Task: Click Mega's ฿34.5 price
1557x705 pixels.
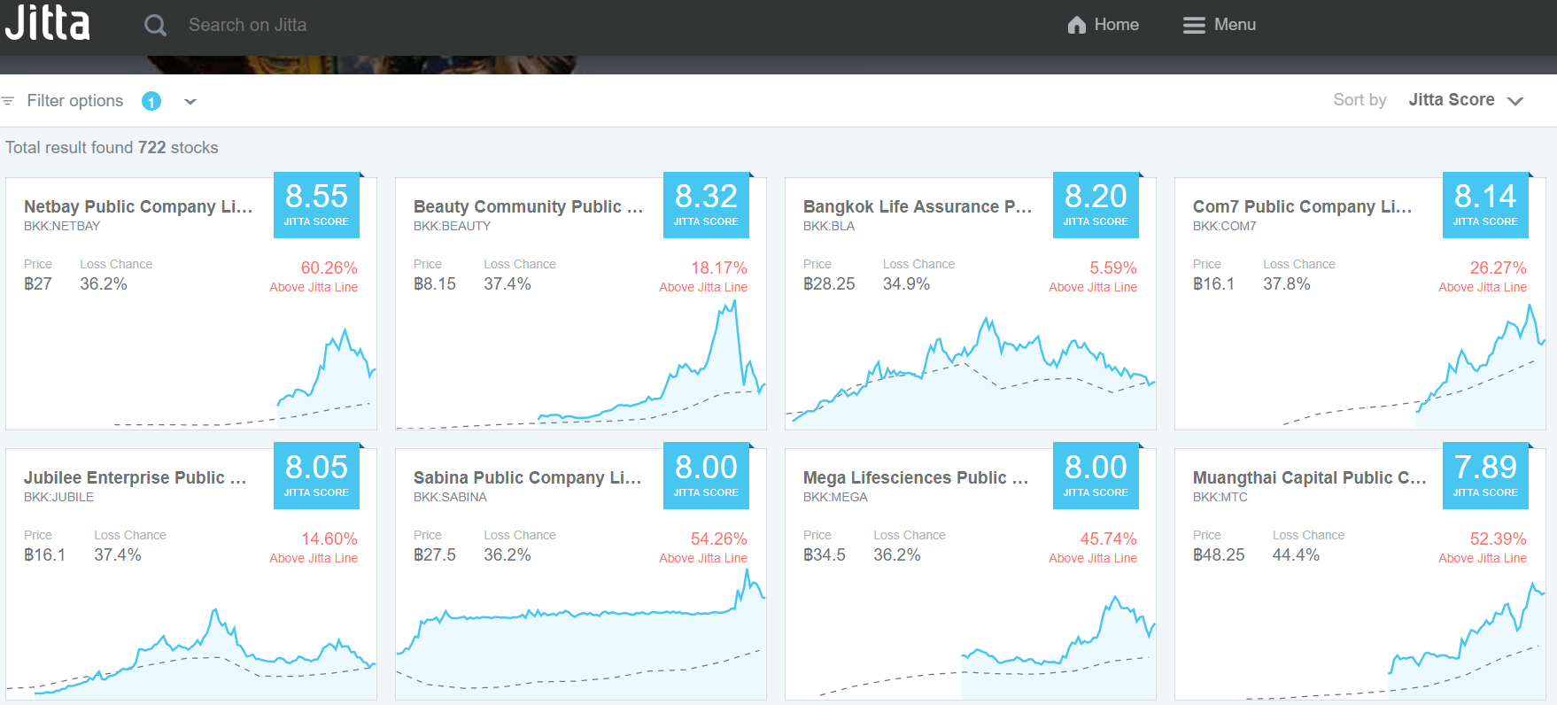Action: [825, 555]
